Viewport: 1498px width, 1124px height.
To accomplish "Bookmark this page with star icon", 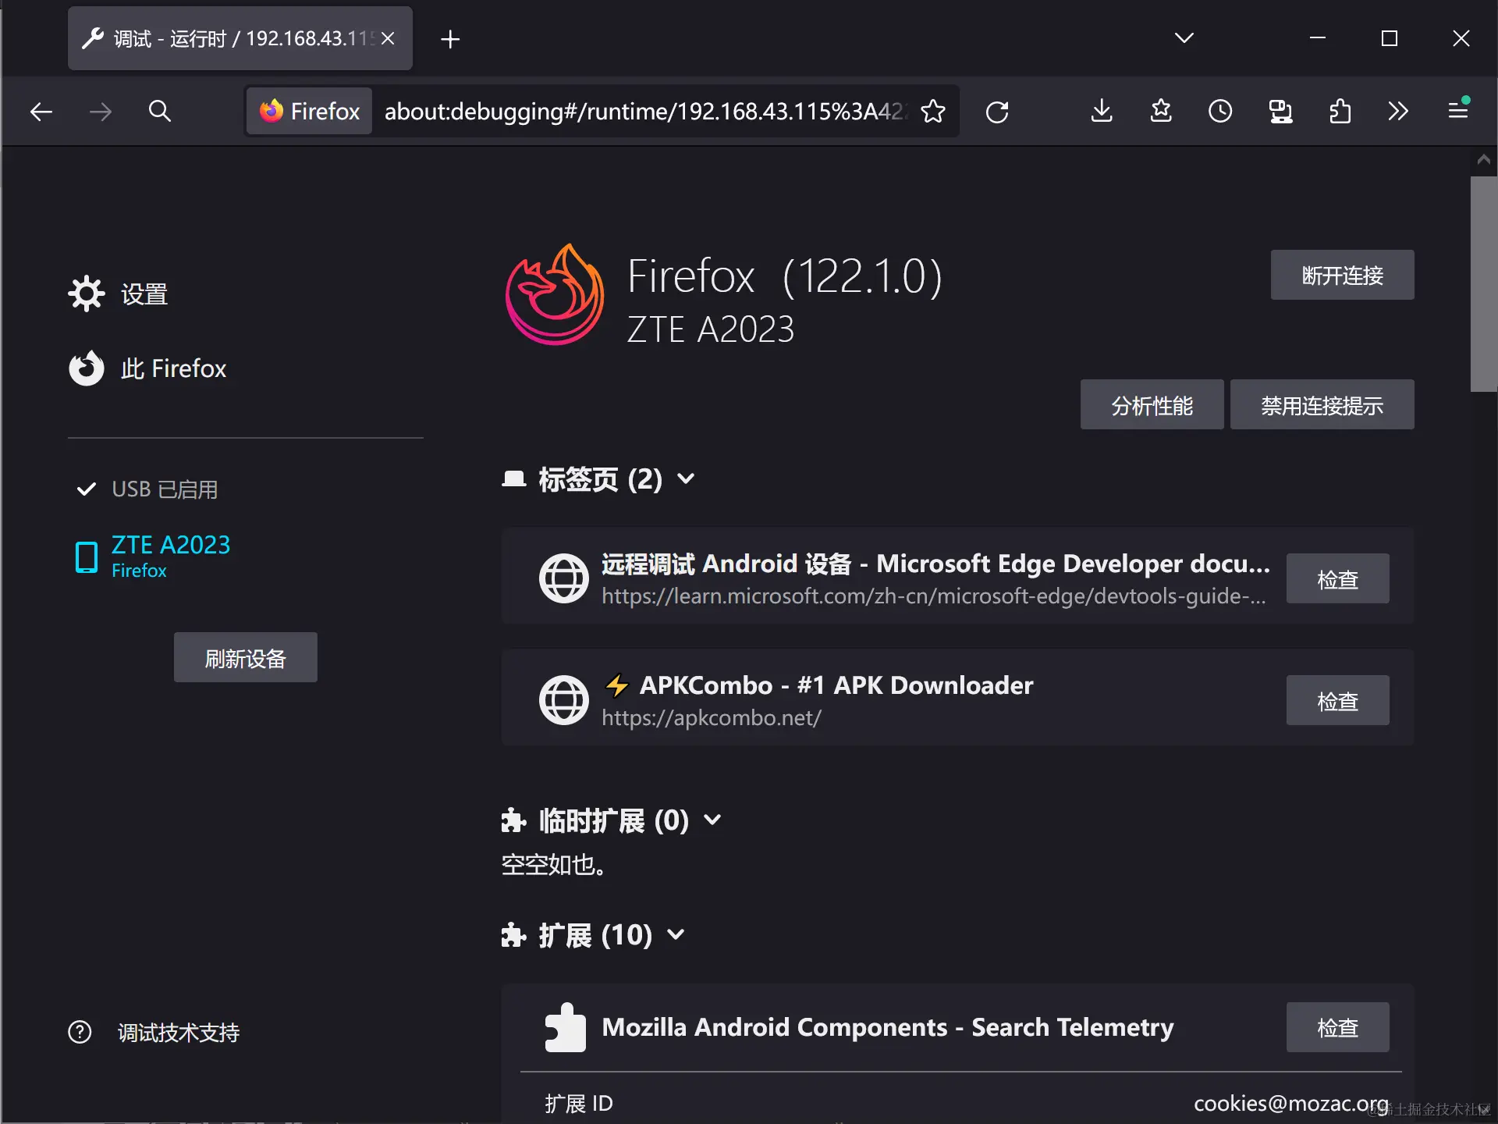I will (932, 112).
